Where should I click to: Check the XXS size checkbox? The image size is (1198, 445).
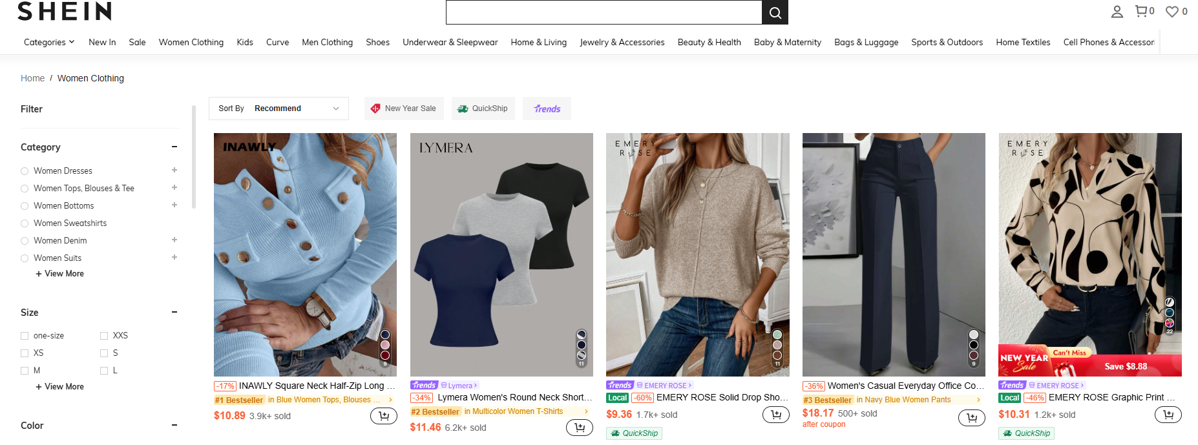(104, 336)
